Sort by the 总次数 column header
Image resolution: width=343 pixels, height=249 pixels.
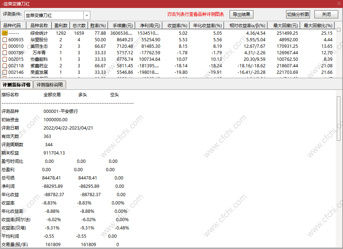(79, 26)
